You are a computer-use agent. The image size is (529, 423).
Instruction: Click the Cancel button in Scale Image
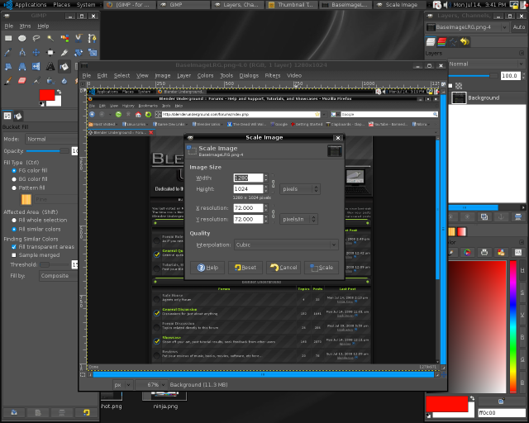284,268
